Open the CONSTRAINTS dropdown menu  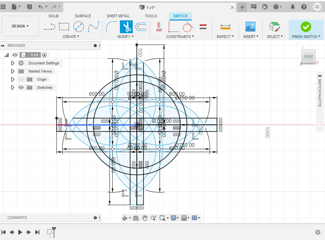coord(180,37)
